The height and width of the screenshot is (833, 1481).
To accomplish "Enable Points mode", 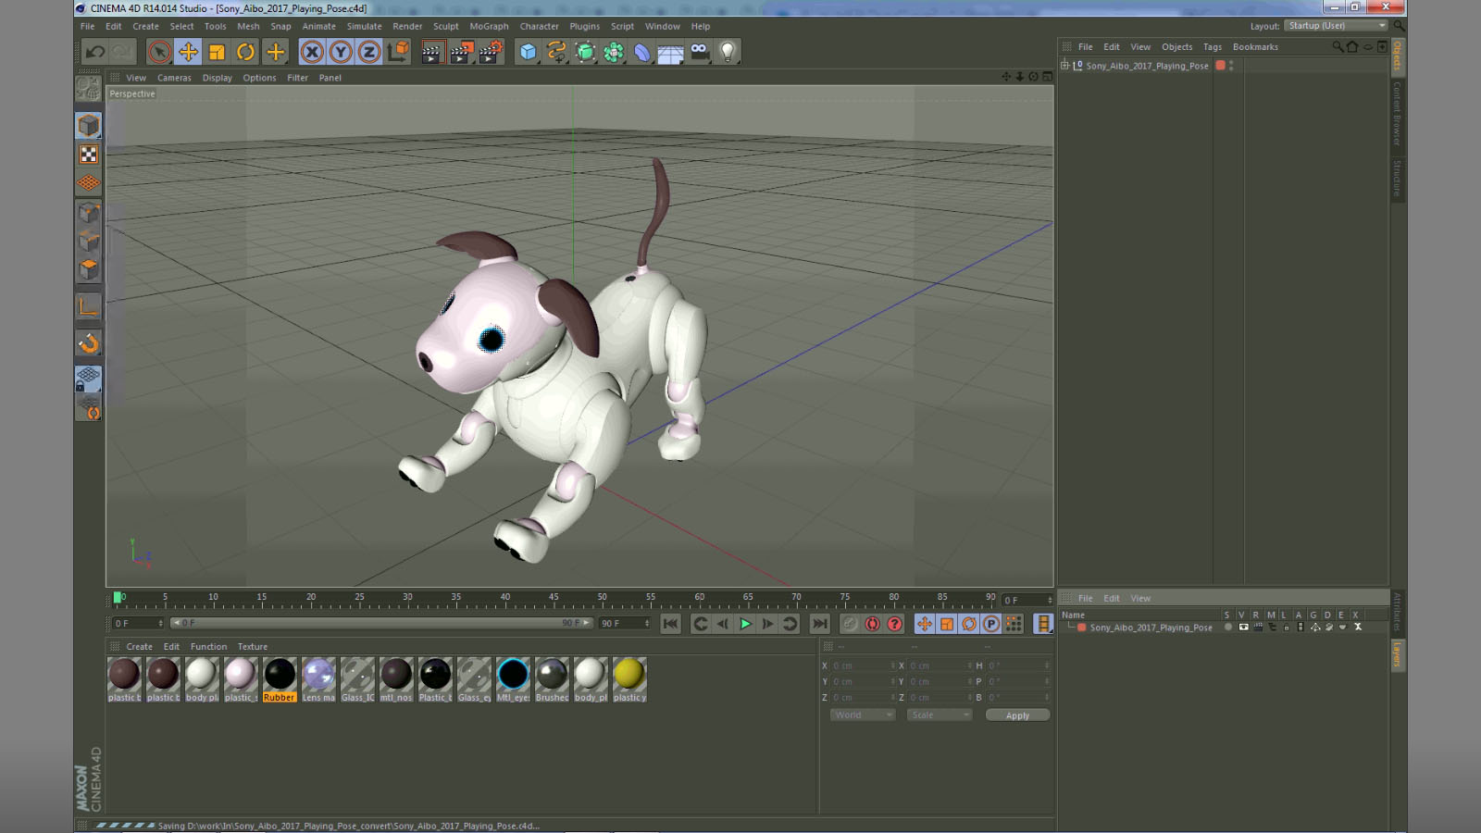I will pos(89,213).
